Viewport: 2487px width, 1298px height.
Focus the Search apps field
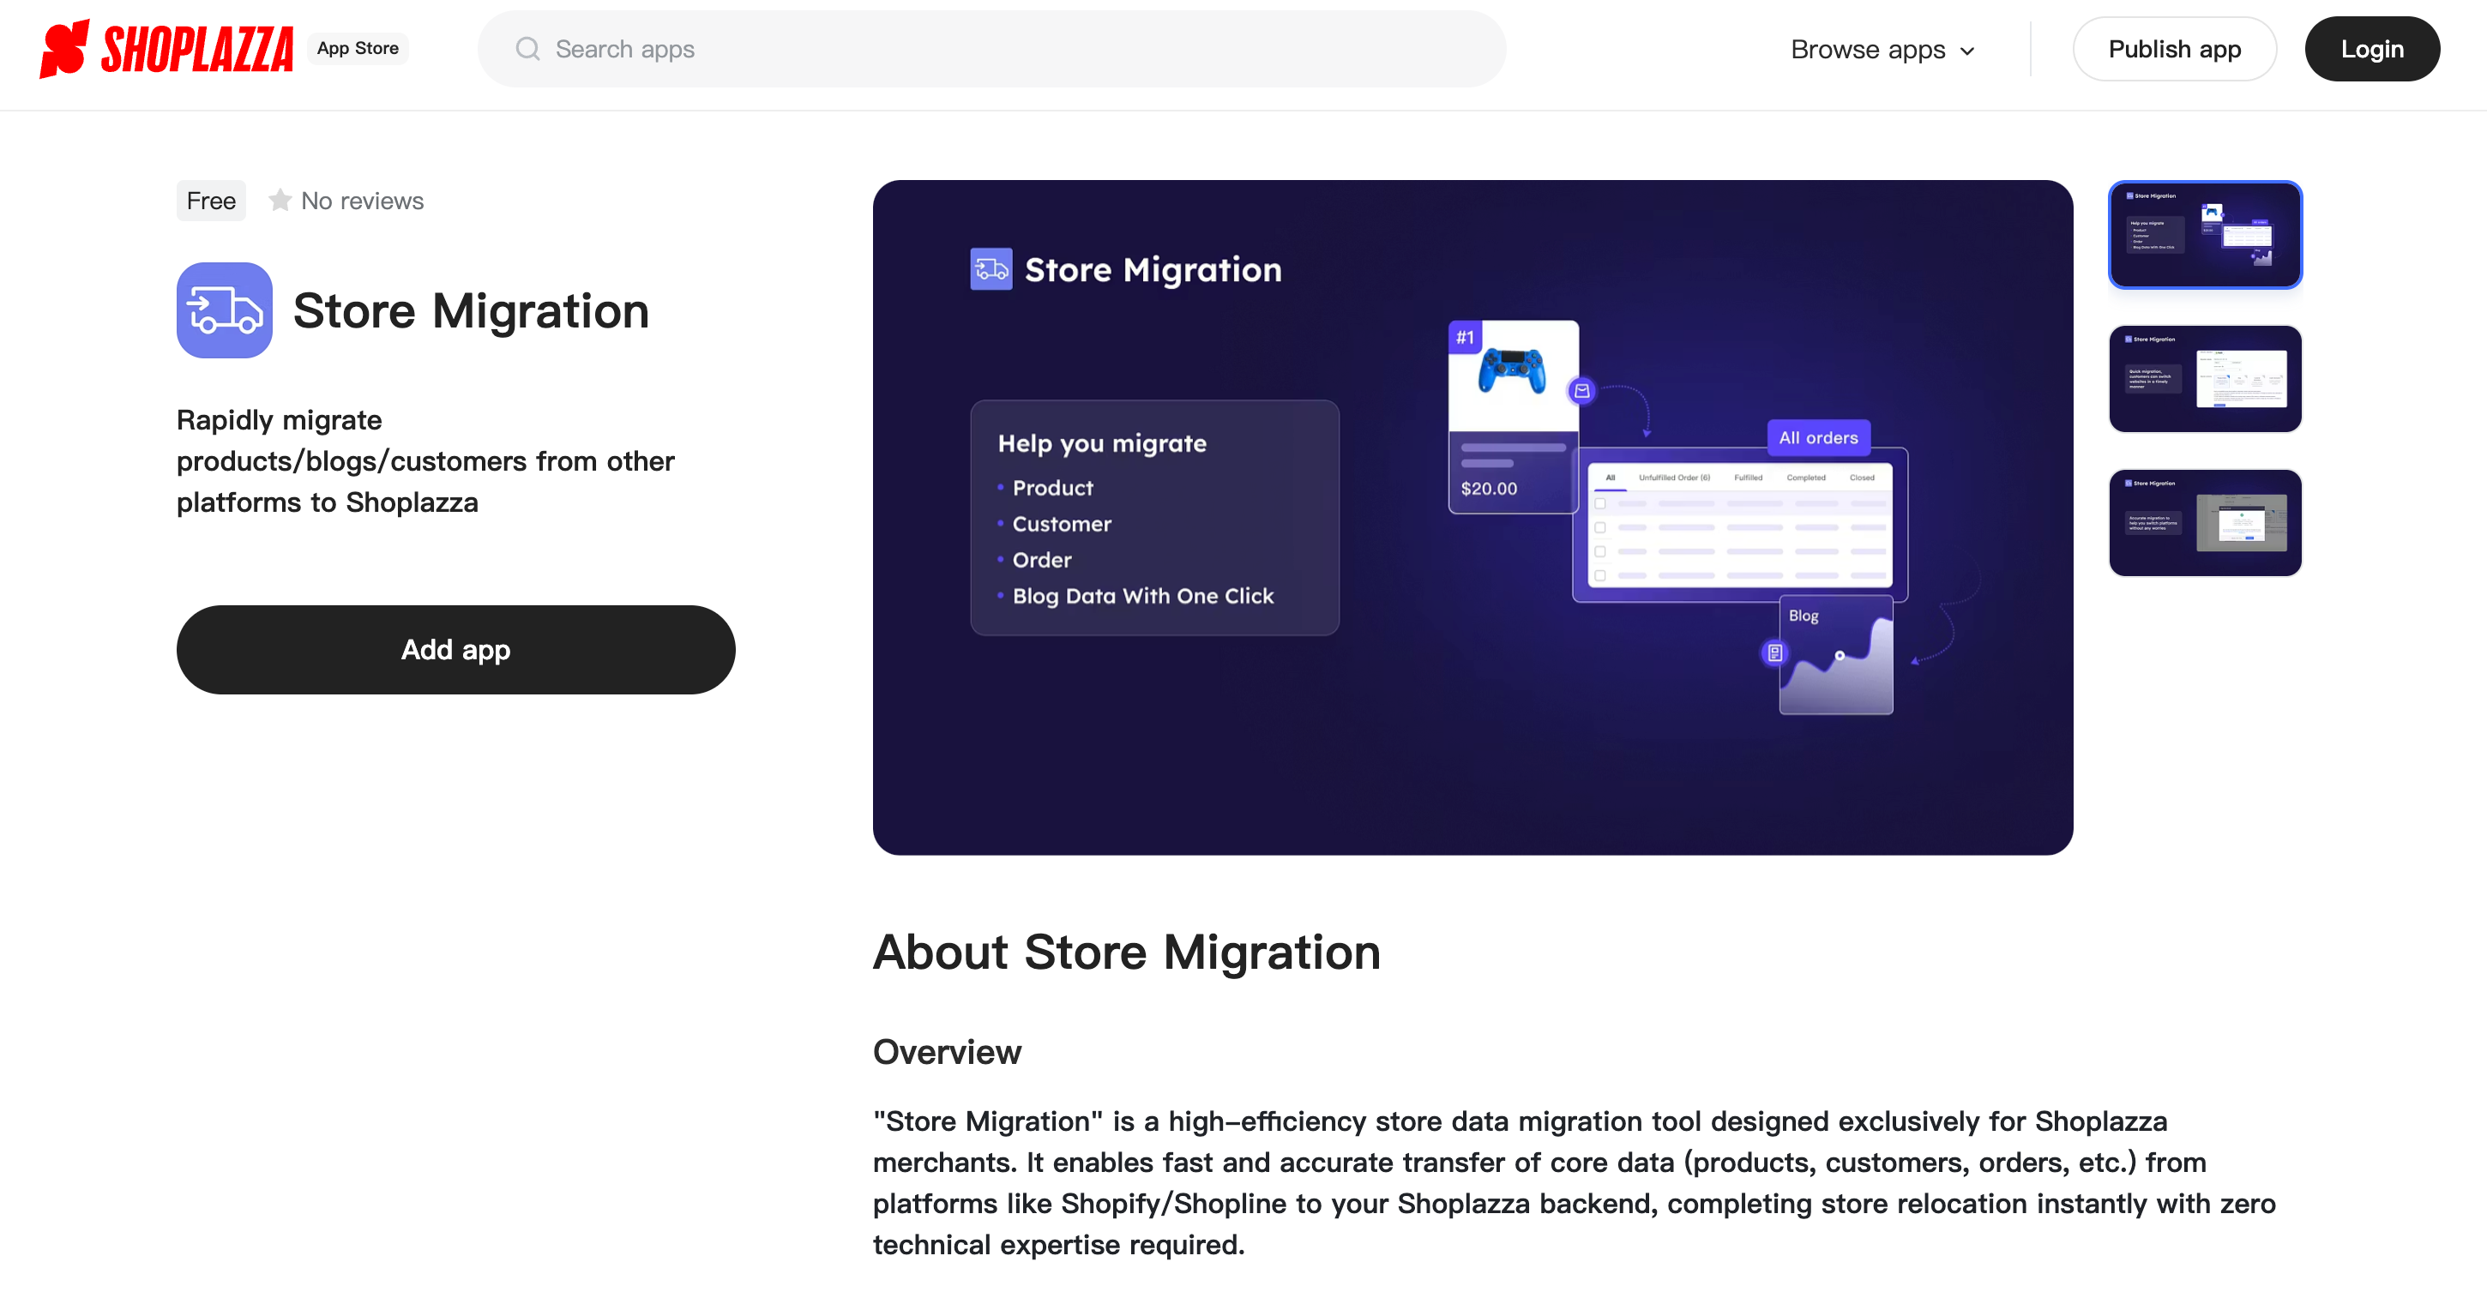991,49
